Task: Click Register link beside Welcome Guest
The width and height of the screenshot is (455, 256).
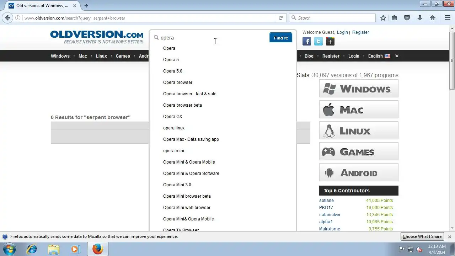Action: point(360,32)
